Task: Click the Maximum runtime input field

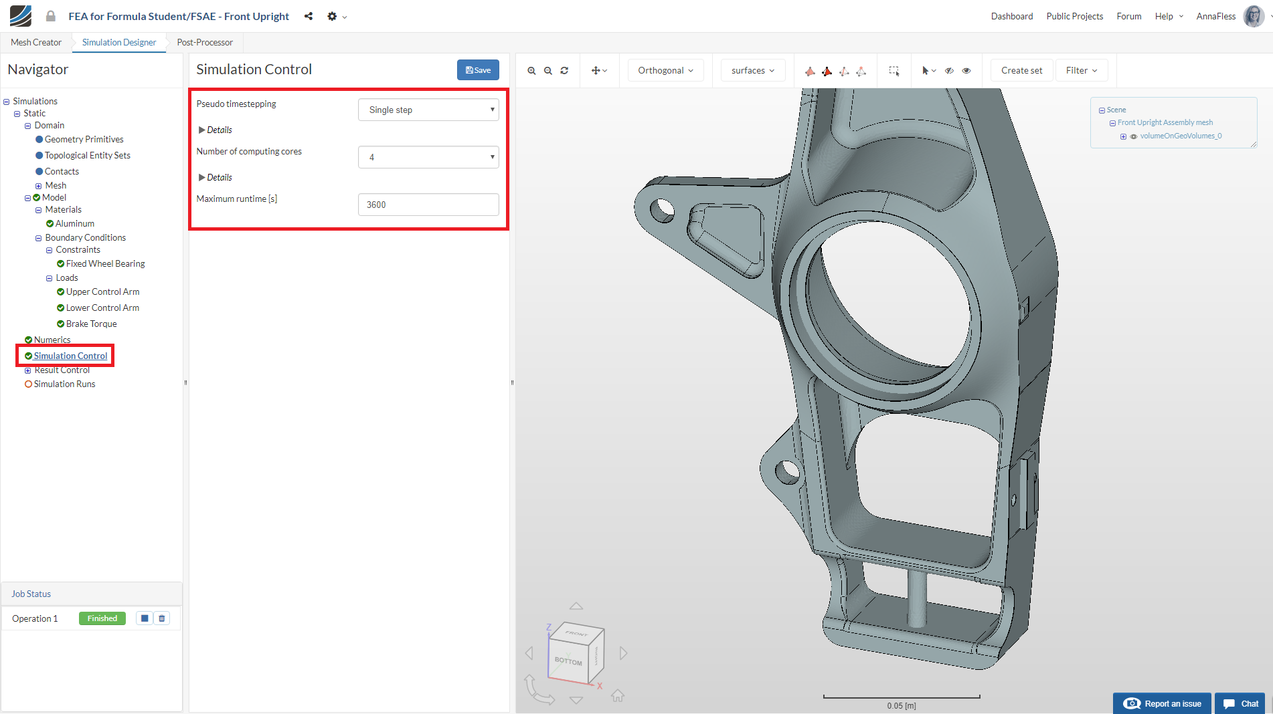Action: pos(428,205)
